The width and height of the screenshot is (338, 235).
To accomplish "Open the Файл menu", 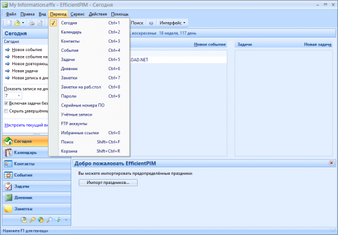I will point(11,14).
